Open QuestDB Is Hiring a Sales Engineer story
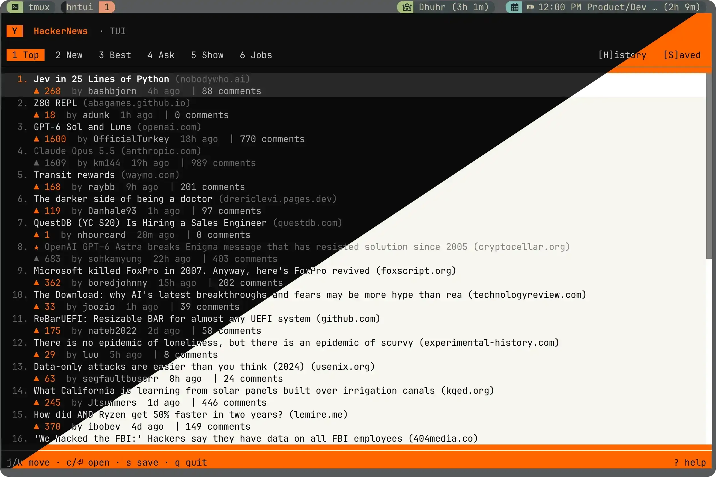The image size is (716, 477). pyautogui.click(x=150, y=223)
